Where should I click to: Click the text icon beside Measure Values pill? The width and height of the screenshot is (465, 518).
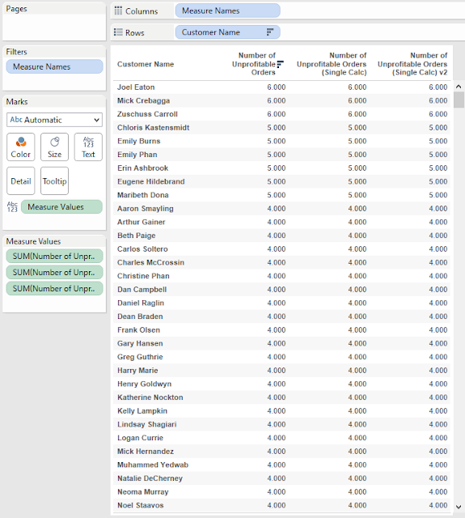point(12,207)
